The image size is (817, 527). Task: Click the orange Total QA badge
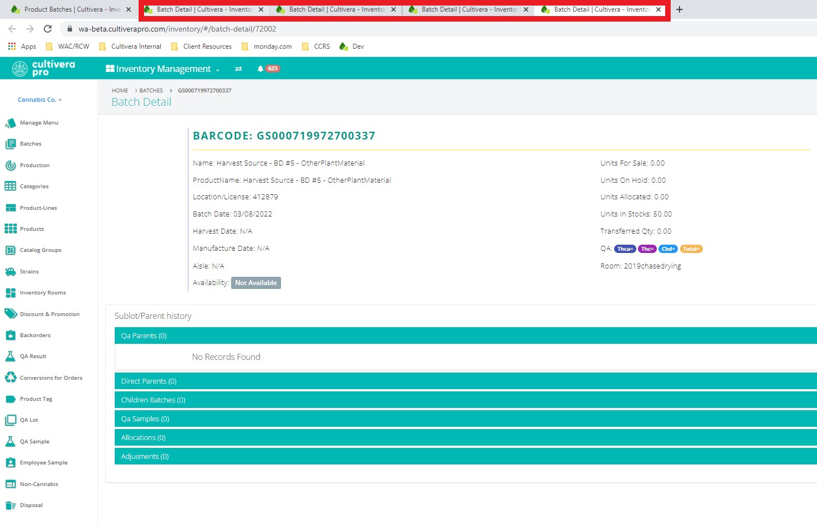(x=691, y=249)
